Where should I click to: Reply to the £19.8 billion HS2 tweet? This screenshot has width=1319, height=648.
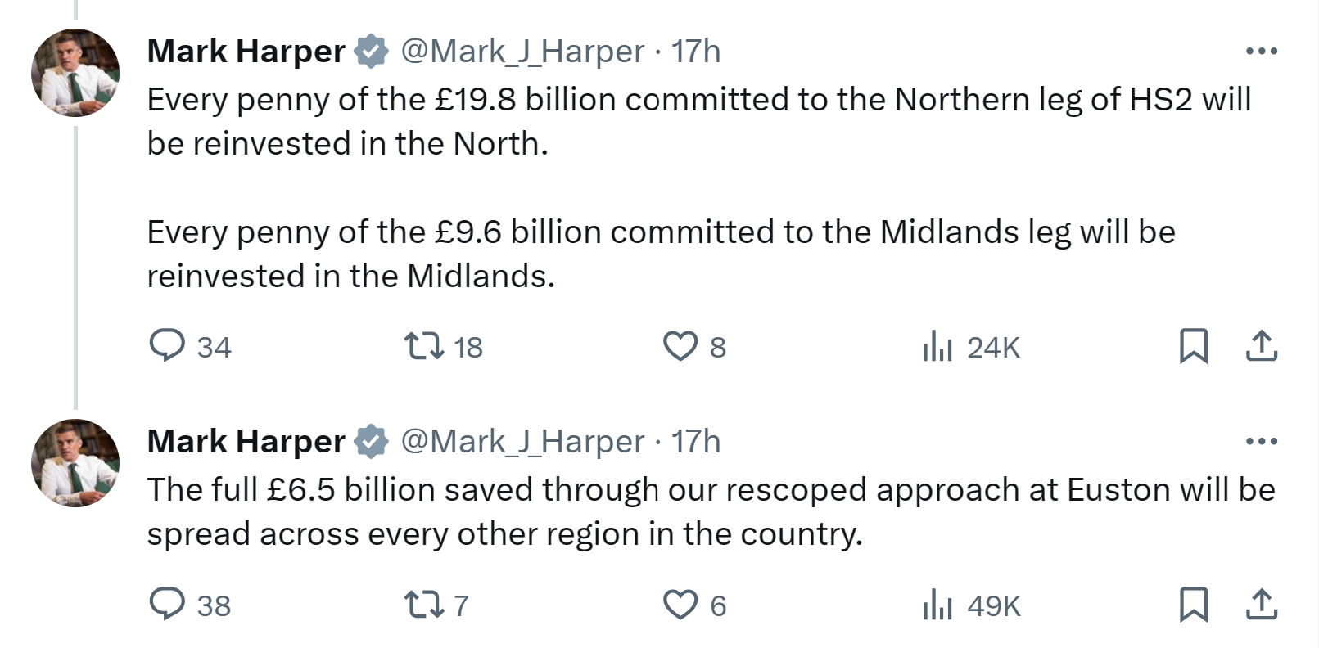168,345
